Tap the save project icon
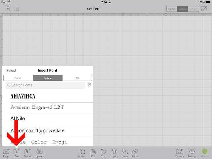This screenshot has width=212, height=159. click(17, 9)
